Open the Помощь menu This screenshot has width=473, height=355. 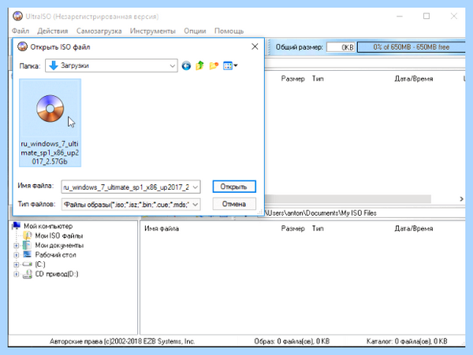(229, 31)
